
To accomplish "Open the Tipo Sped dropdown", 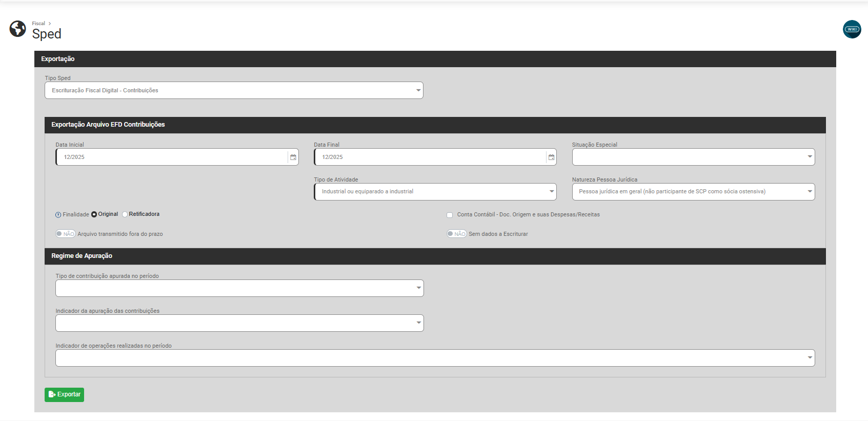I will click(x=234, y=90).
